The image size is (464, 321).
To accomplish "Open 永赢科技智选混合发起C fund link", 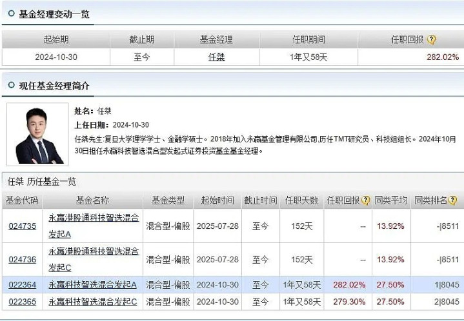I will [x=93, y=302].
